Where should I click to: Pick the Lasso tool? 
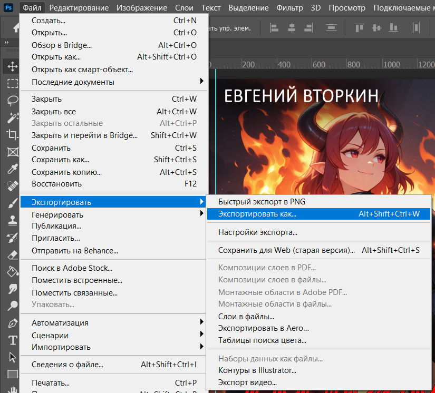12,100
